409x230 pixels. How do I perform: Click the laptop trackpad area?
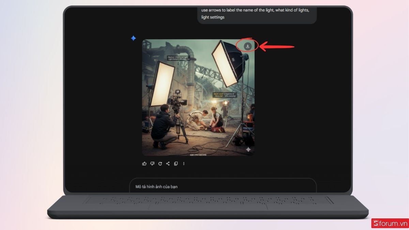point(207,207)
